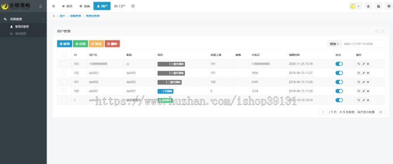Click the grid apps icon in top navigation
This screenshot has width=393, height=164.
tap(133, 6)
